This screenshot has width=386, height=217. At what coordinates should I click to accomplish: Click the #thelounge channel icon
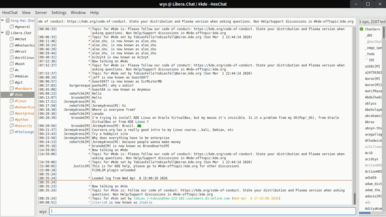tap(12, 132)
